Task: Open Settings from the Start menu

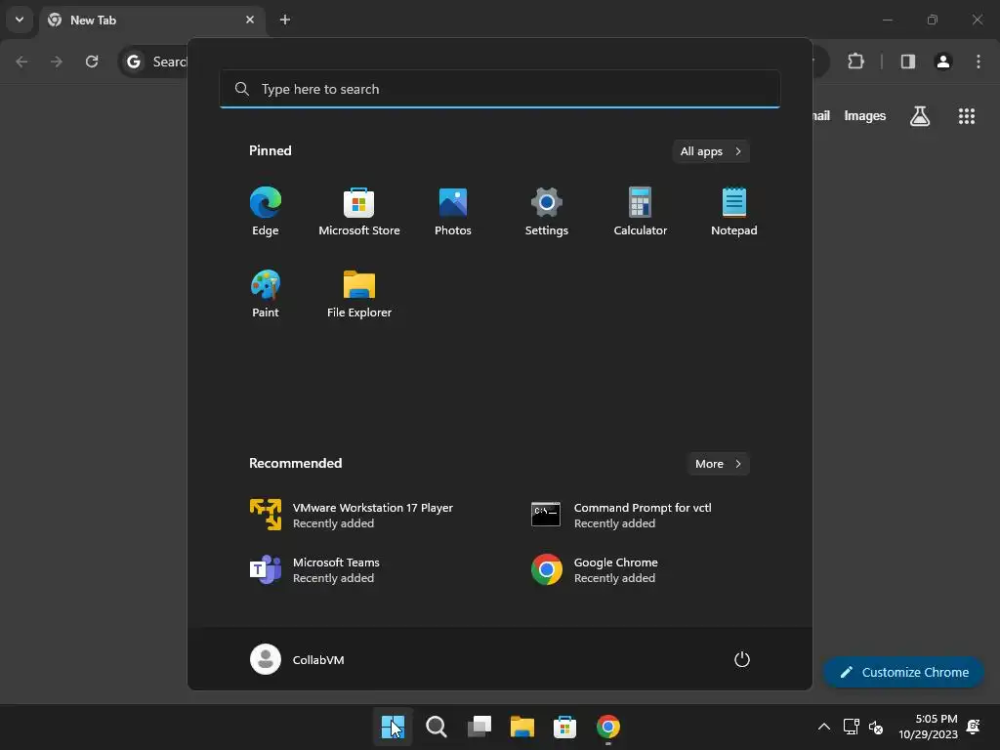Action: click(547, 212)
